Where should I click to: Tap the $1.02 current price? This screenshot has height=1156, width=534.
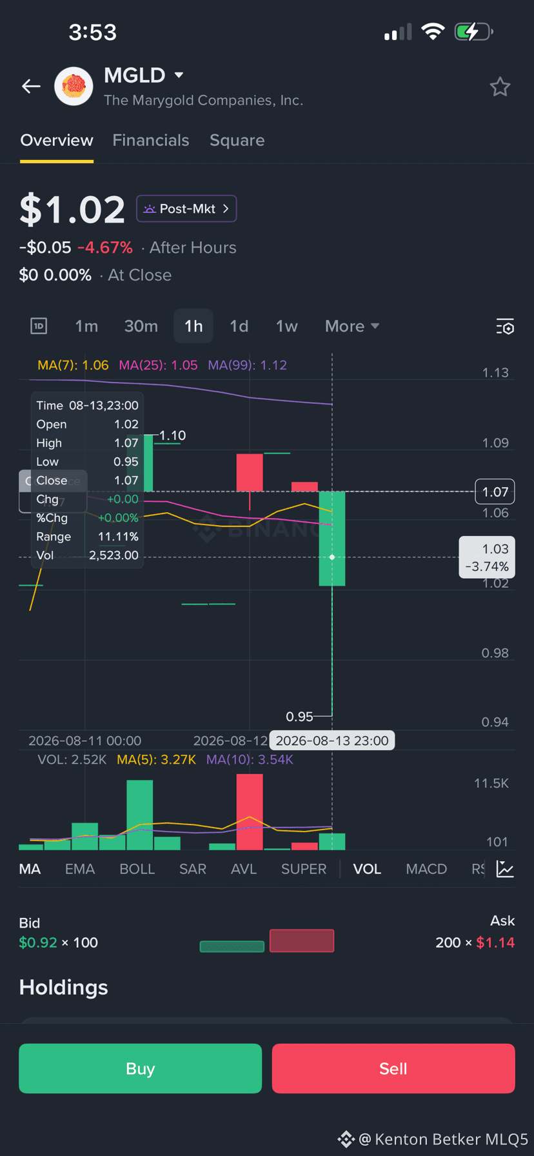(72, 210)
